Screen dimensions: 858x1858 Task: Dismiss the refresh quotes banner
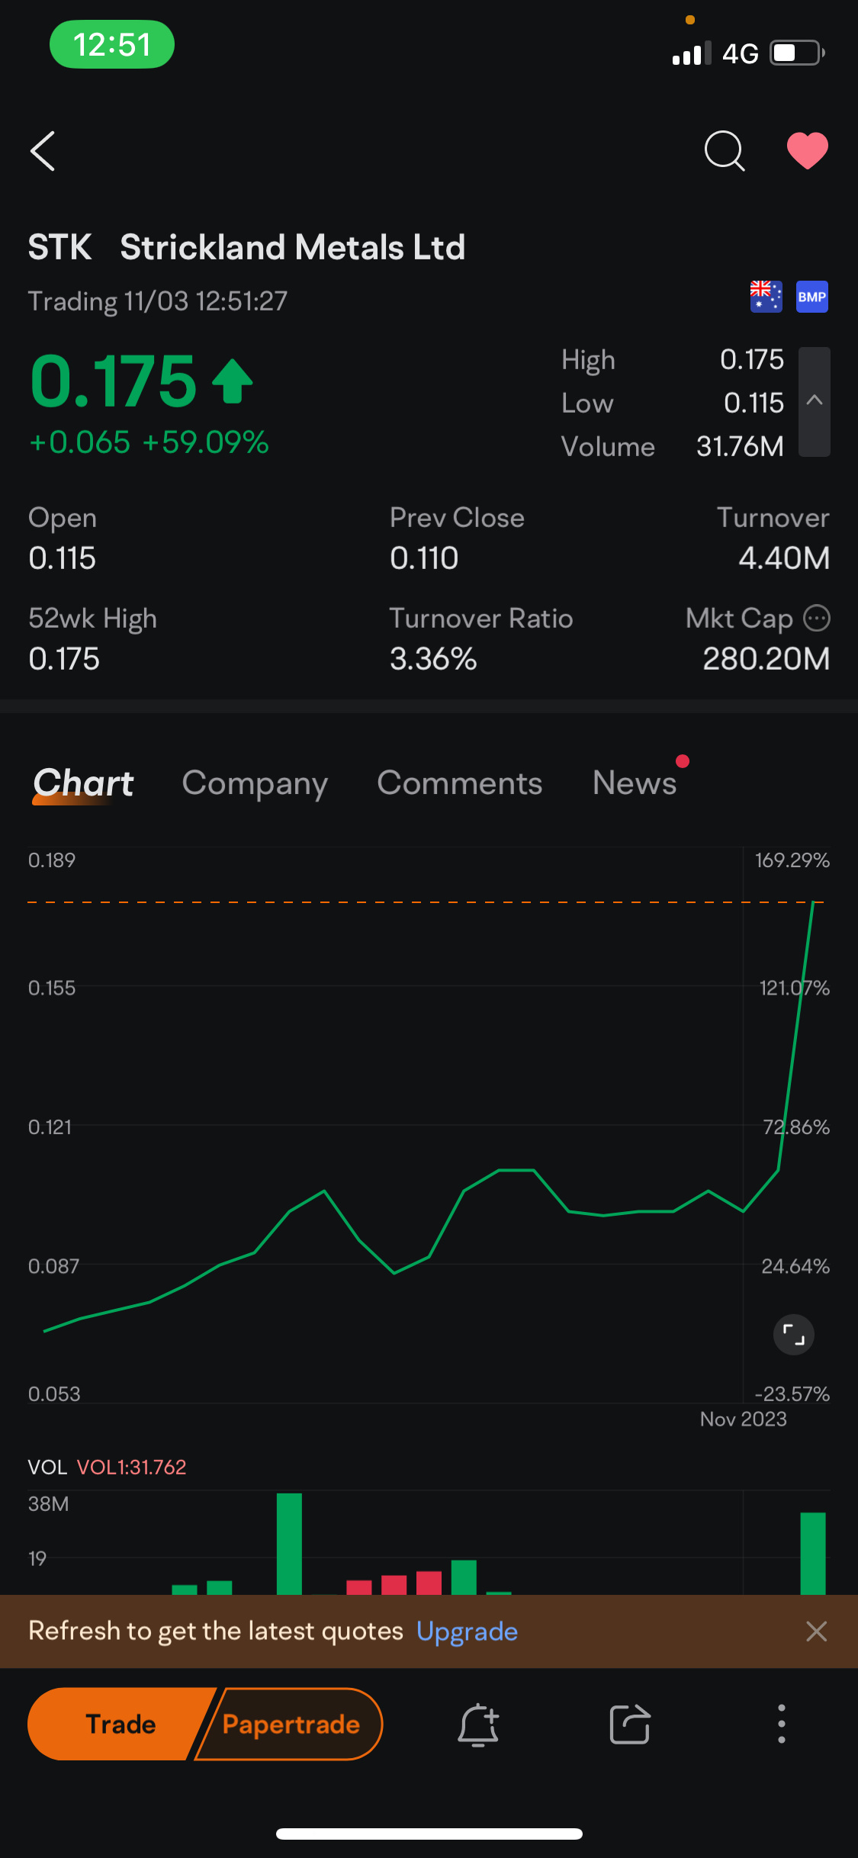(x=816, y=1631)
